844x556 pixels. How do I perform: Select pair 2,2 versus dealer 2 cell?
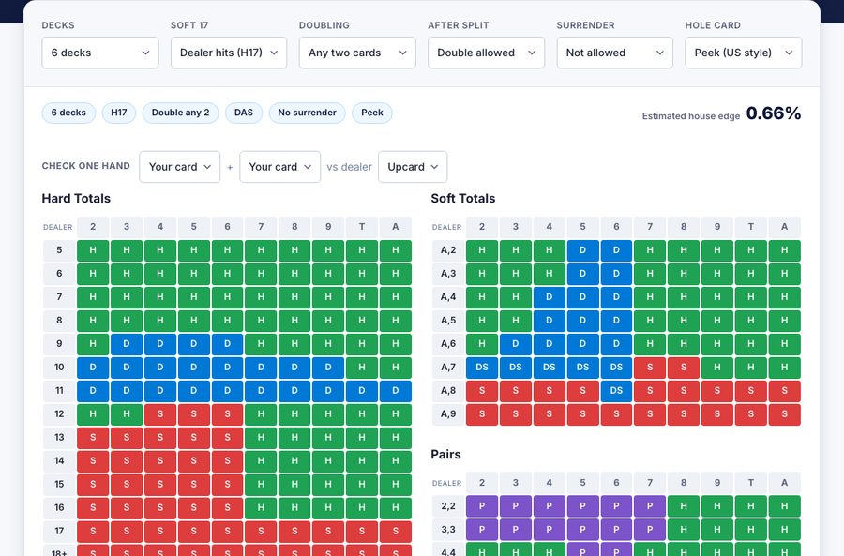(482, 506)
